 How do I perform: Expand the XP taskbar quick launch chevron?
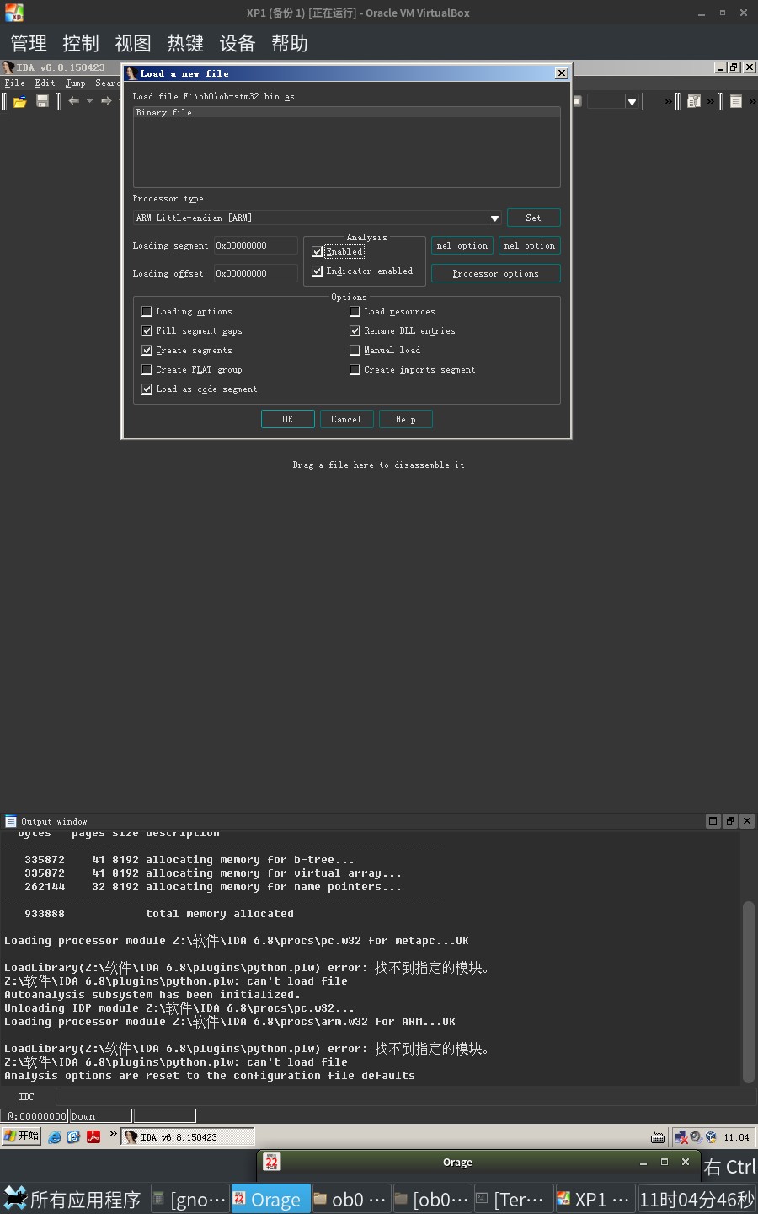tap(113, 1134)
